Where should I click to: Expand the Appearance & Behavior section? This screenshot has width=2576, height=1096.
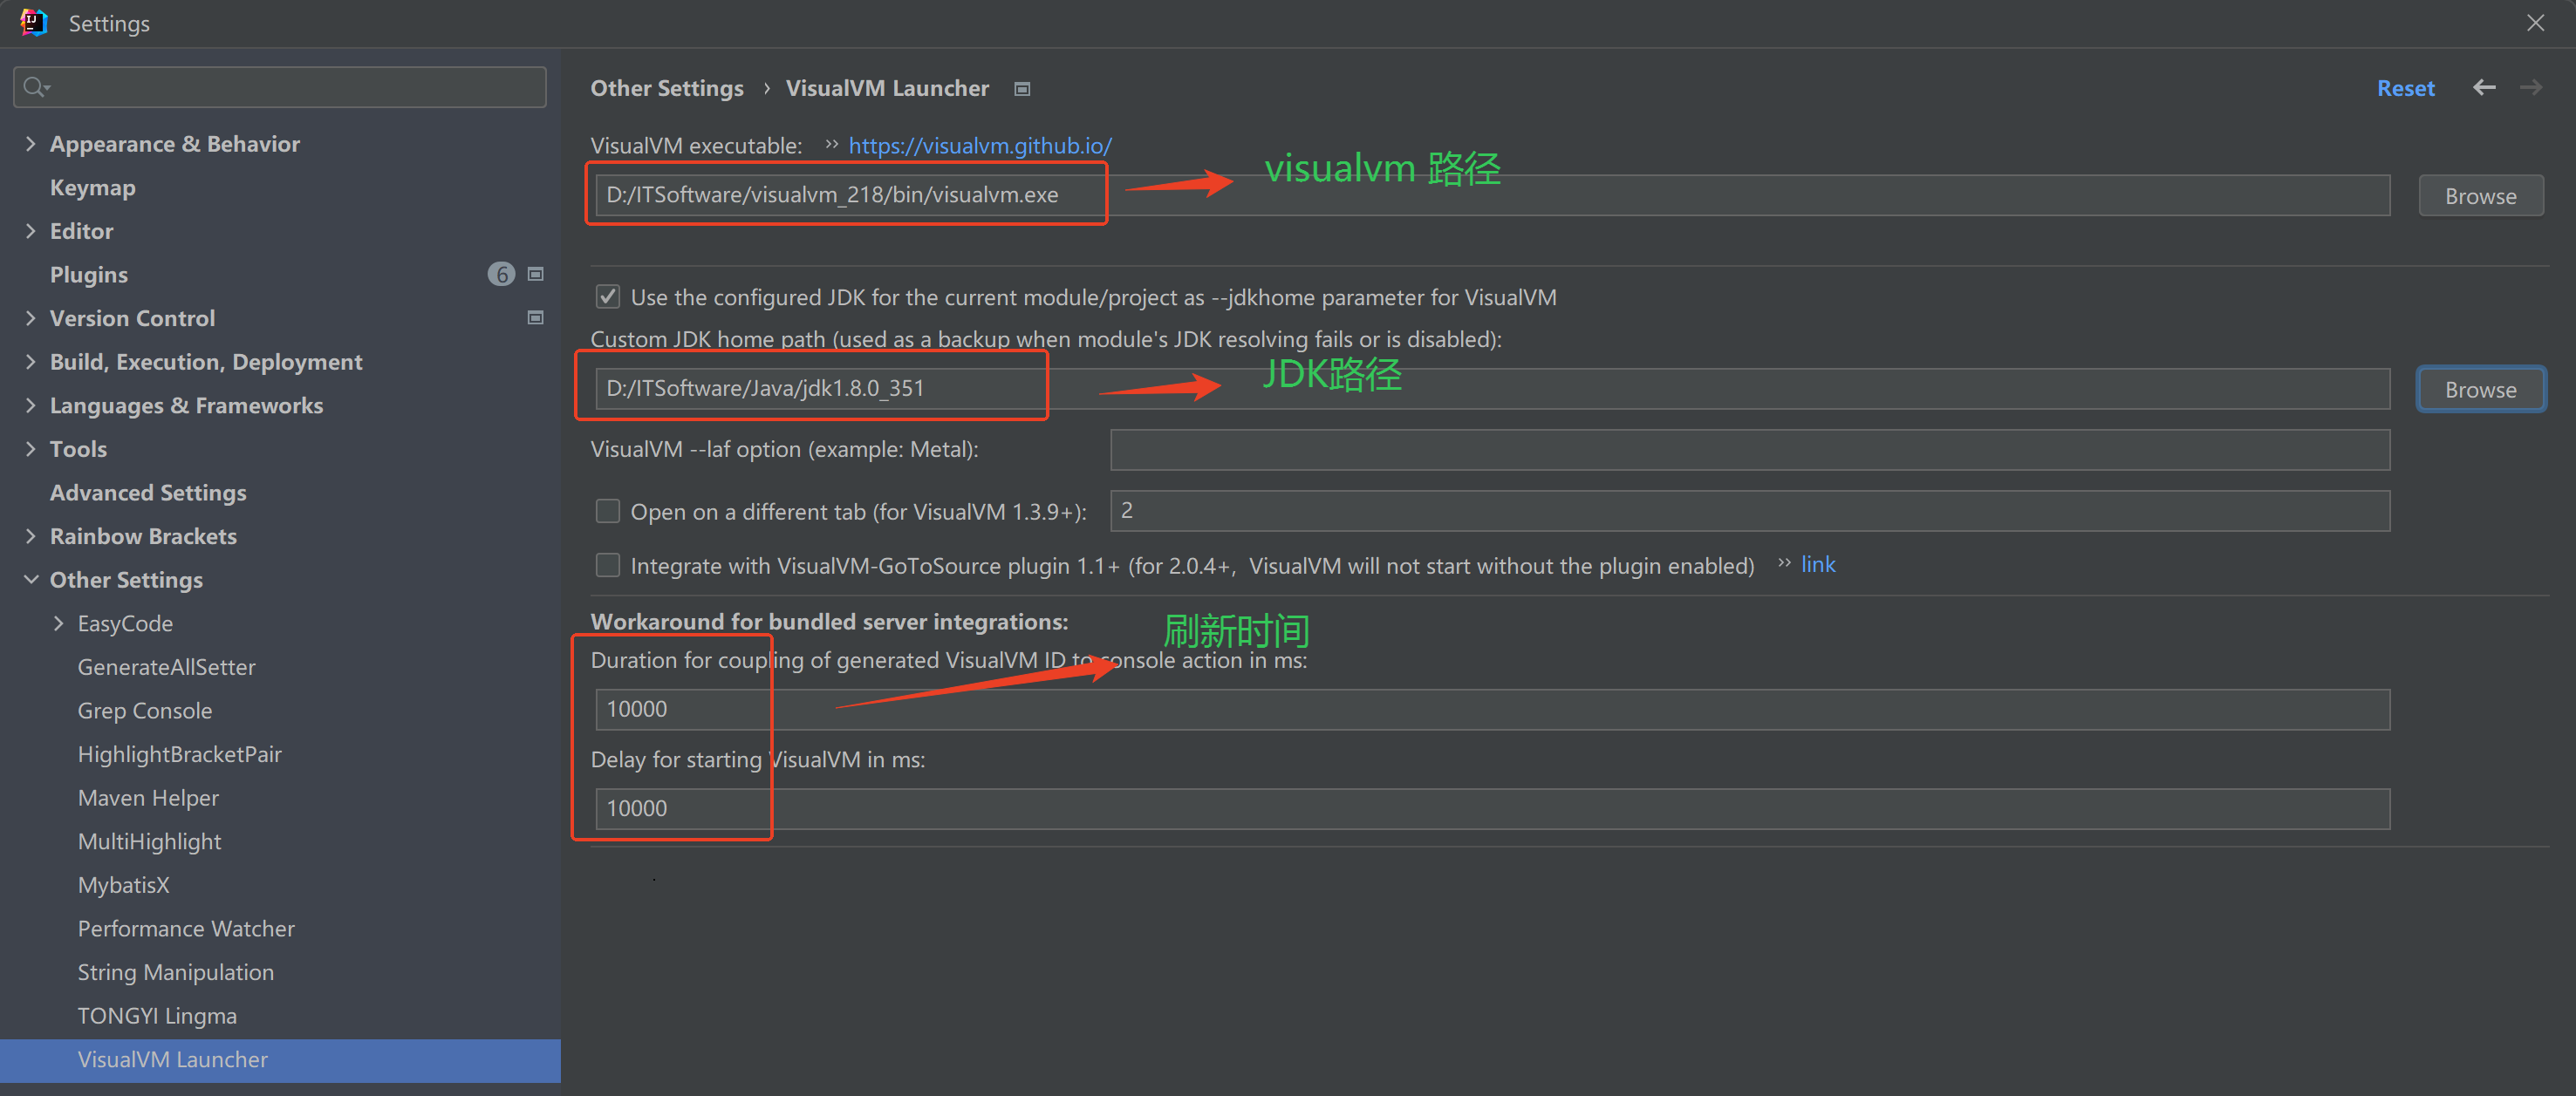pyautogui.click(x=31, y=143)
